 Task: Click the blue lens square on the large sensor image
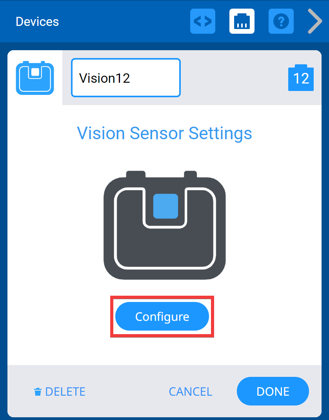(x=165, y=206)
